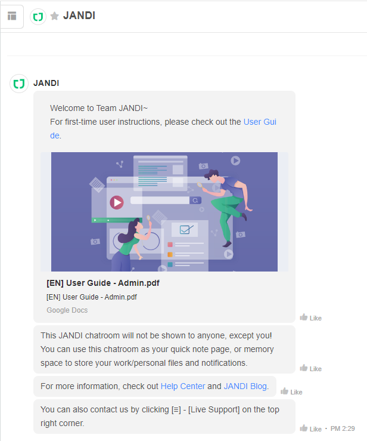Like the private chatroom explanation message
This screenshot has width=367, height=441.
pos(311,368)
